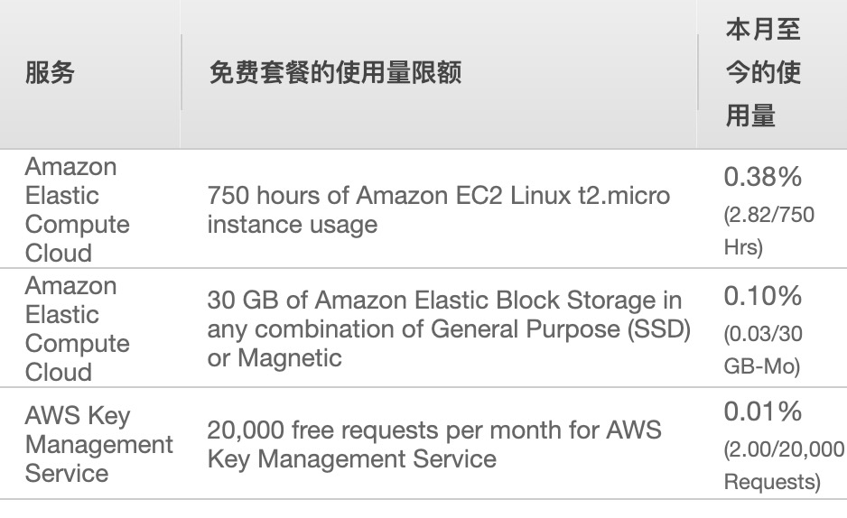Select the AWS Key Management Service cell

click(x=98, y=444)
